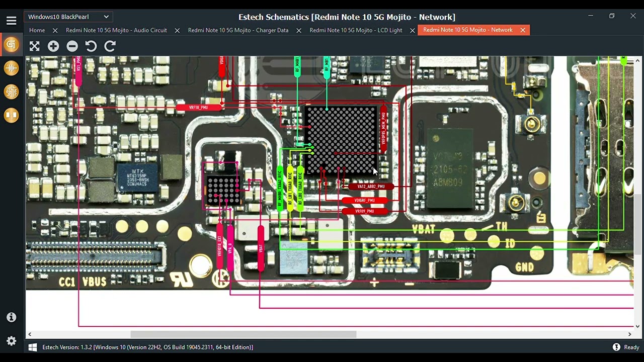This screenshot has width=644, height=362.
Task: Click the GND label on board
Action: (x=524, y=267)
